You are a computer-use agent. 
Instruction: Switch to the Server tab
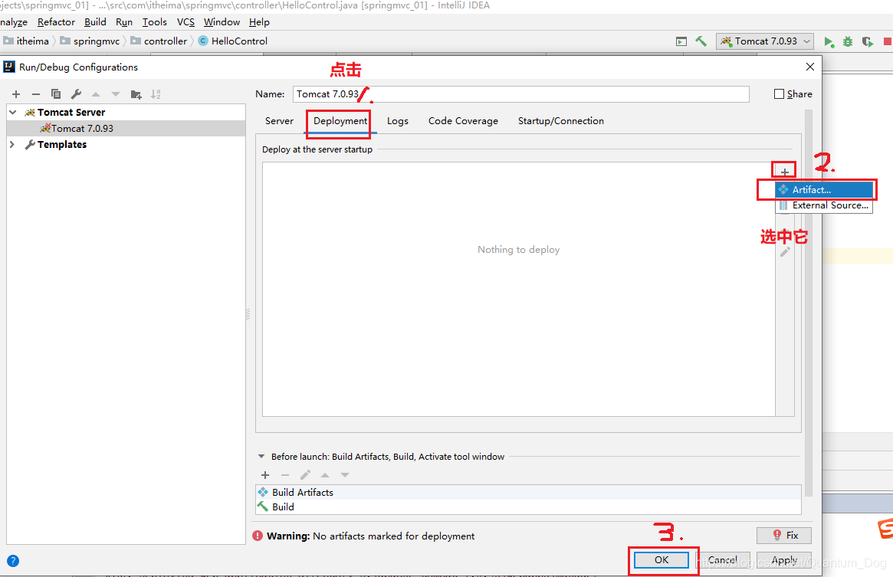(279, 121)
